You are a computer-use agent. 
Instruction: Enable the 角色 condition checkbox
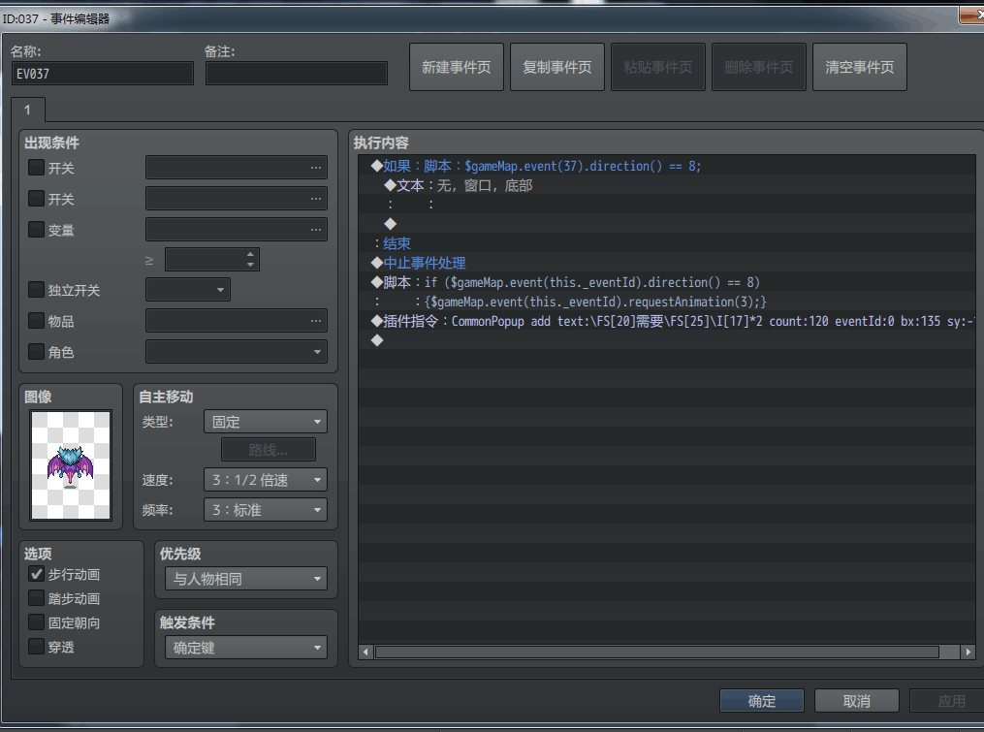(x=37, y=351)
